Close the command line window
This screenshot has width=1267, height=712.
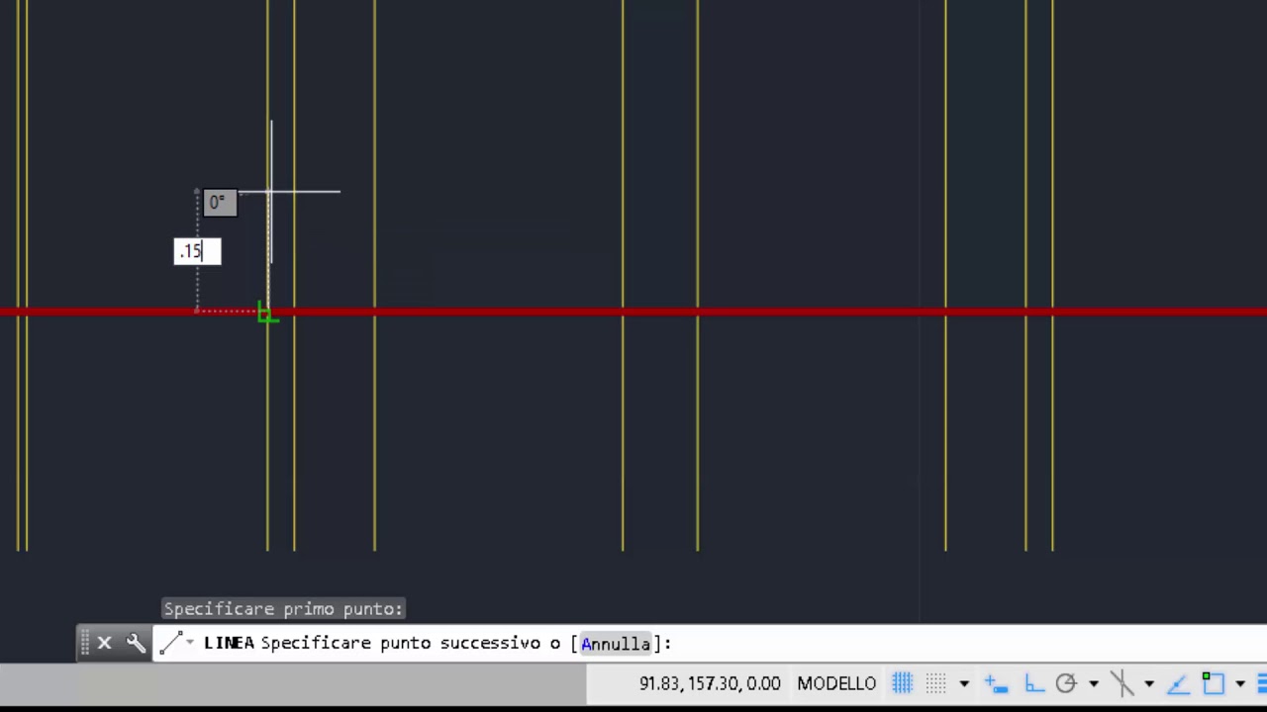point(104,644)
